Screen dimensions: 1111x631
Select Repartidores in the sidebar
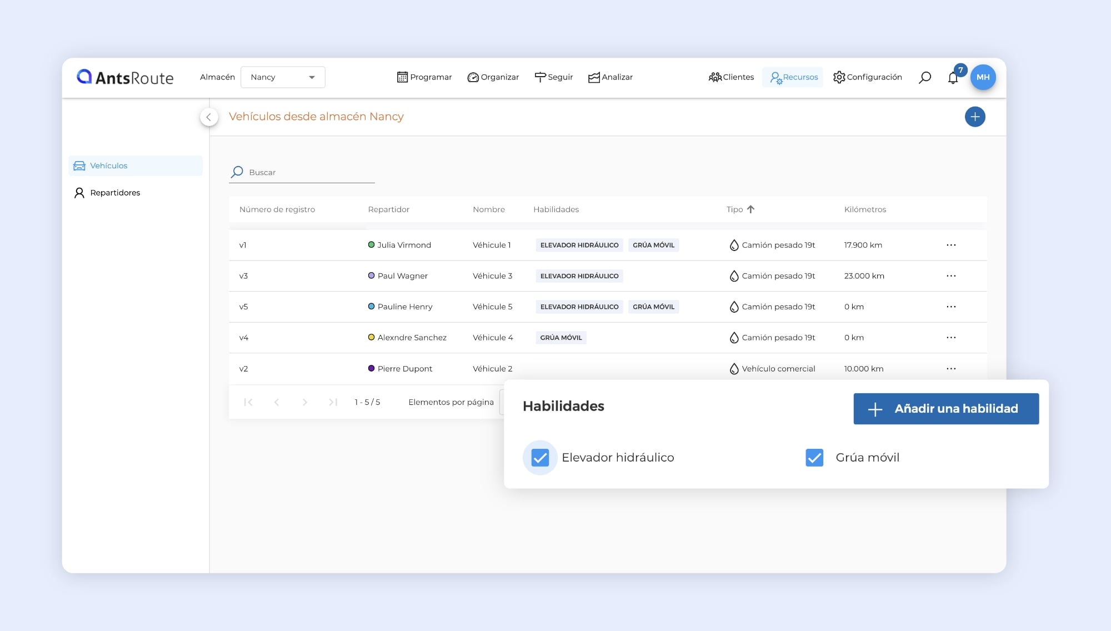point(115,193)
